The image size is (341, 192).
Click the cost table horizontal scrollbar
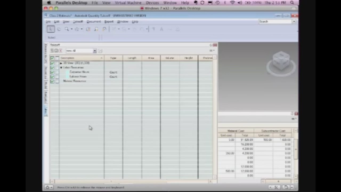coord(278,181)
